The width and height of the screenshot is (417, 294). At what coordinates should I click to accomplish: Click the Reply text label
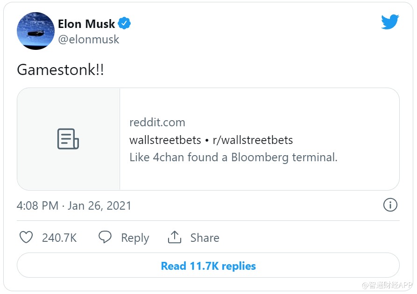coord(135,238)
